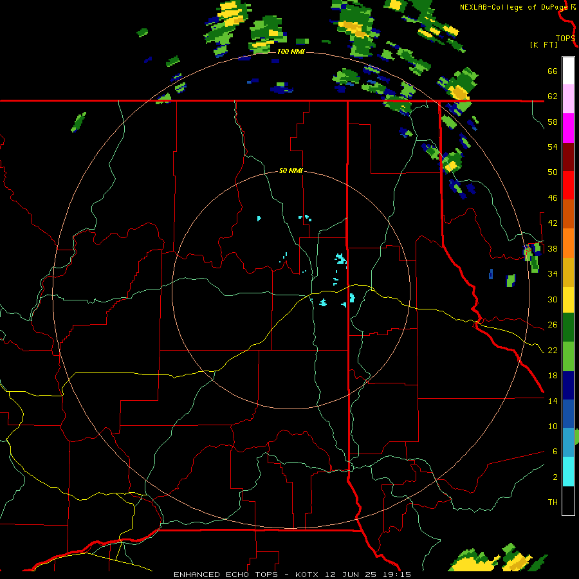Click the navy swatch between 18 and 14
The width and height of the screenshot is (579, 579).
coord(568,385)
